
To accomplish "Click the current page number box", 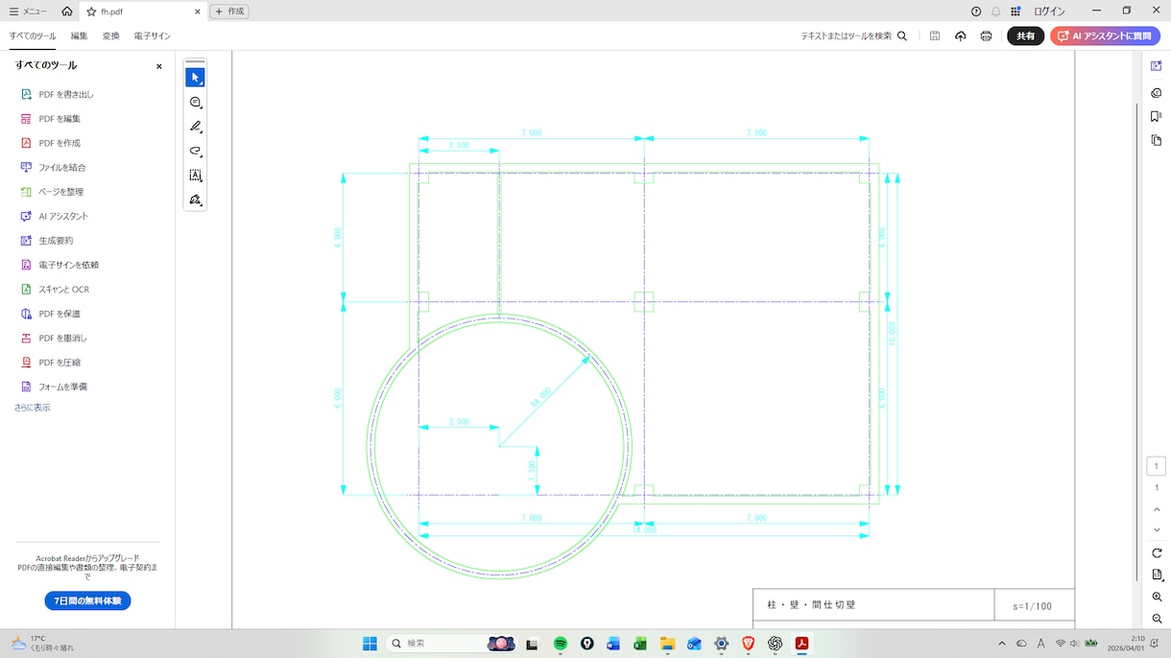I will pos(1157,466).
